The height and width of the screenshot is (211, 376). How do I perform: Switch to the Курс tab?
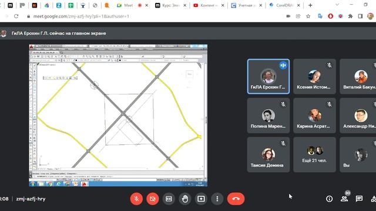coord(171,5)
